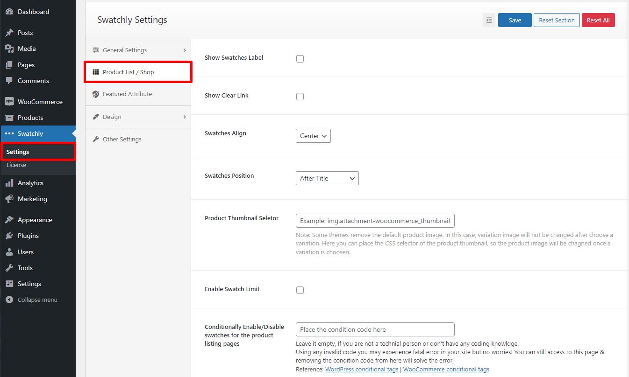Open the Swatches Position dropdown
629x377 pixels.
(x=327, y=178)
